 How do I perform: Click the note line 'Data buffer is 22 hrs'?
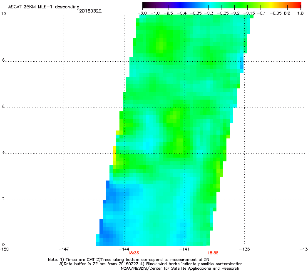[x=151, y=264]
